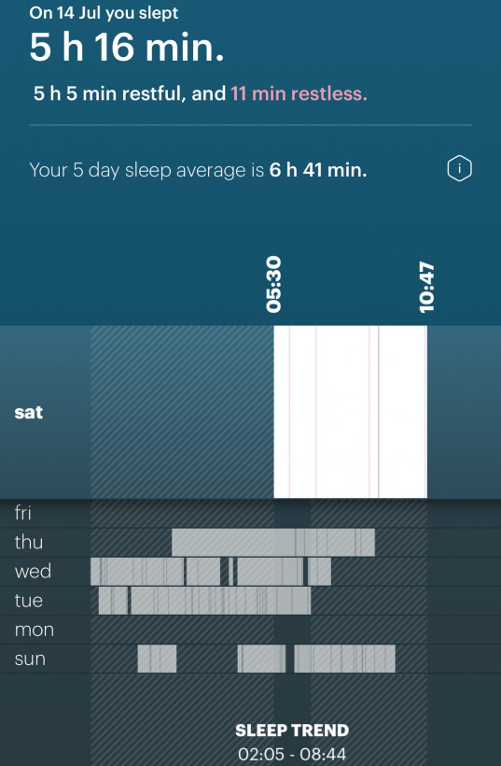Image resolution: width=501 pixels, height=766 pixels.
Task: Tap the 11 min restless text
Action: [x=299, y=93]
